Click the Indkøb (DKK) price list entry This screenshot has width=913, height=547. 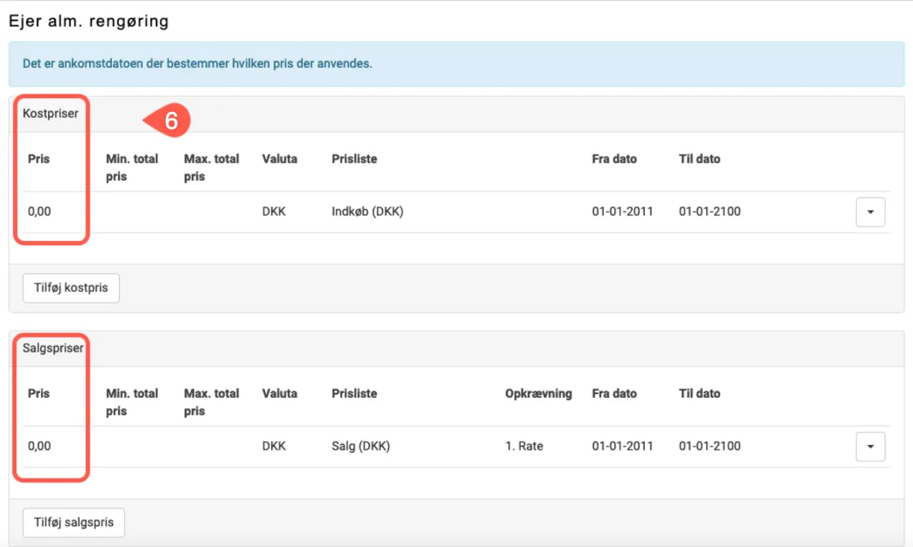tap(367, 212)
